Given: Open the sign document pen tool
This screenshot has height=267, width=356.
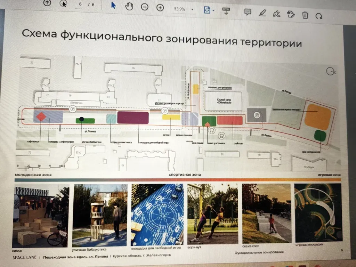Looking at the screenshot, I should click(x=277, y=14).
